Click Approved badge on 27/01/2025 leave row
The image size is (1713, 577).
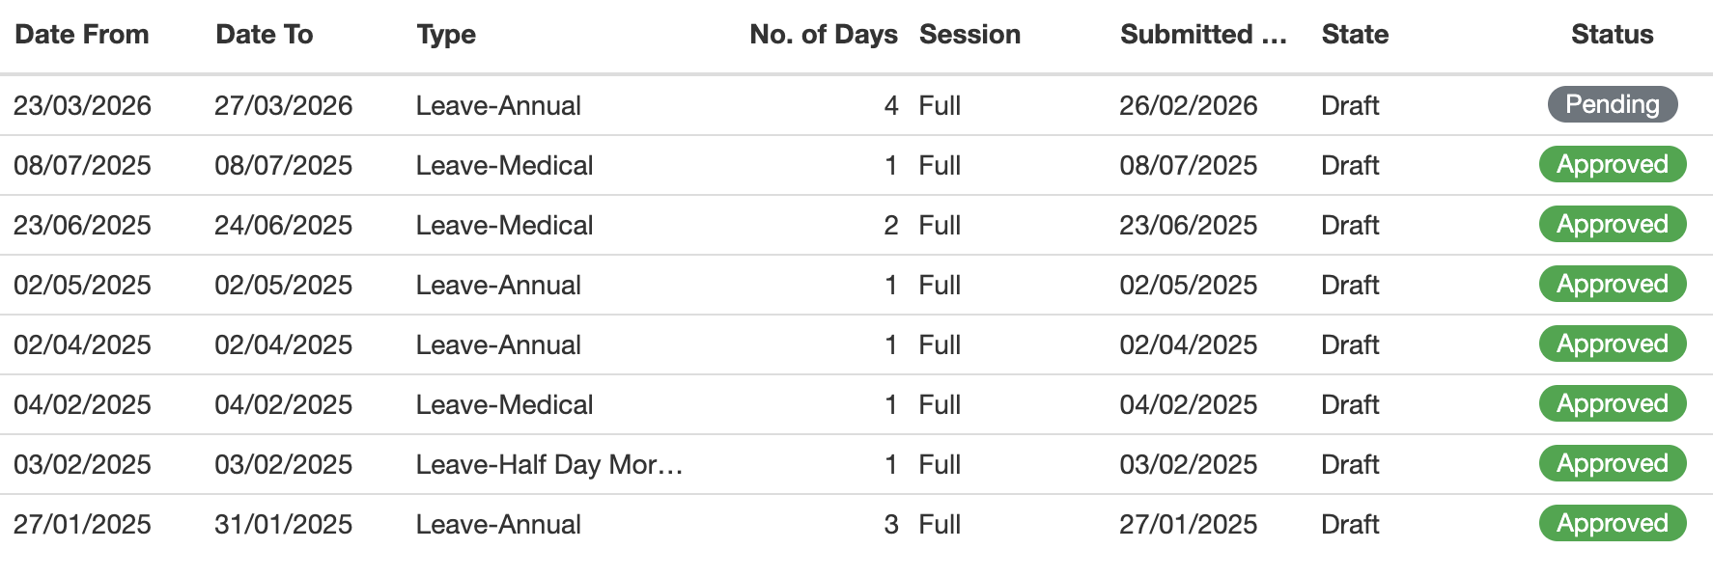pyautogui.click(x=1612, y=523)
